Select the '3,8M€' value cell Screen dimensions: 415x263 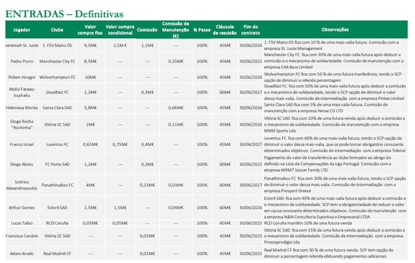[90, 108]
